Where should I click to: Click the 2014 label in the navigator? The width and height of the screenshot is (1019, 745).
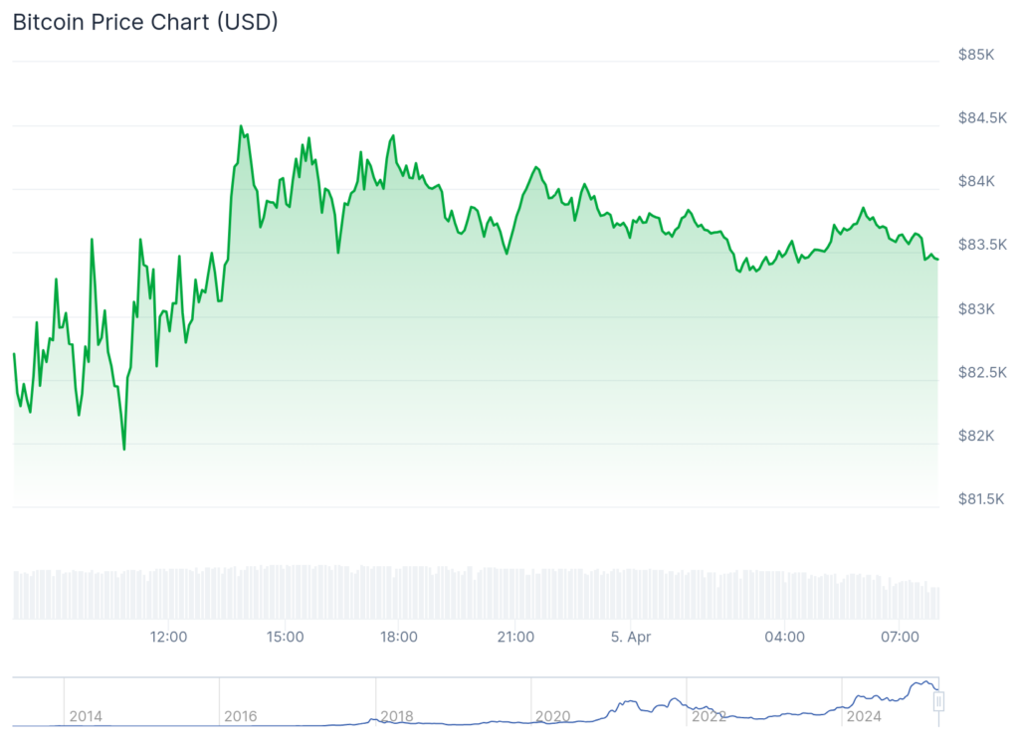[x=86, y=716]
